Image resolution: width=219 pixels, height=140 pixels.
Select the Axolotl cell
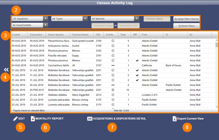tap(76, 46)
